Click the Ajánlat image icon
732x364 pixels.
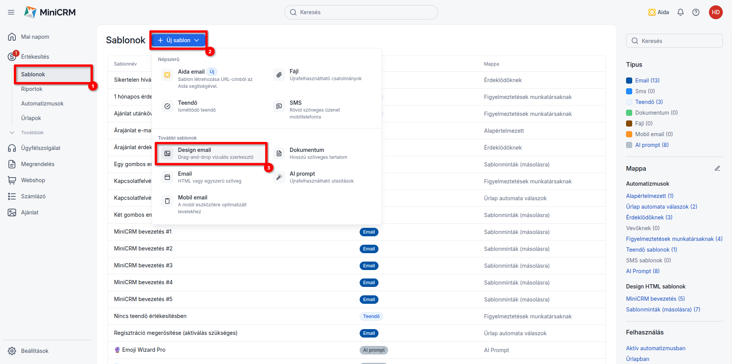pyautogui.click(x=12, y=212)
